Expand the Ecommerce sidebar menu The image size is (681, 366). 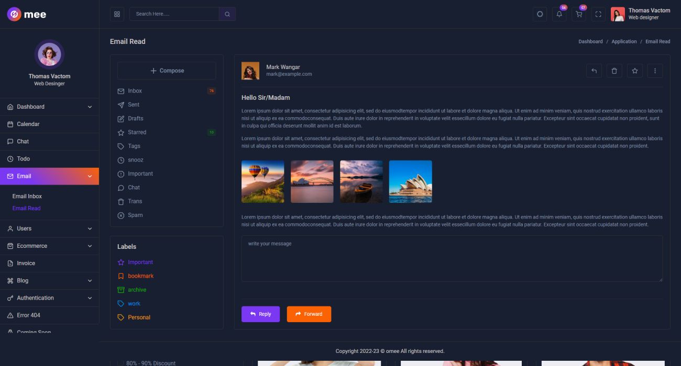[49, 246]
